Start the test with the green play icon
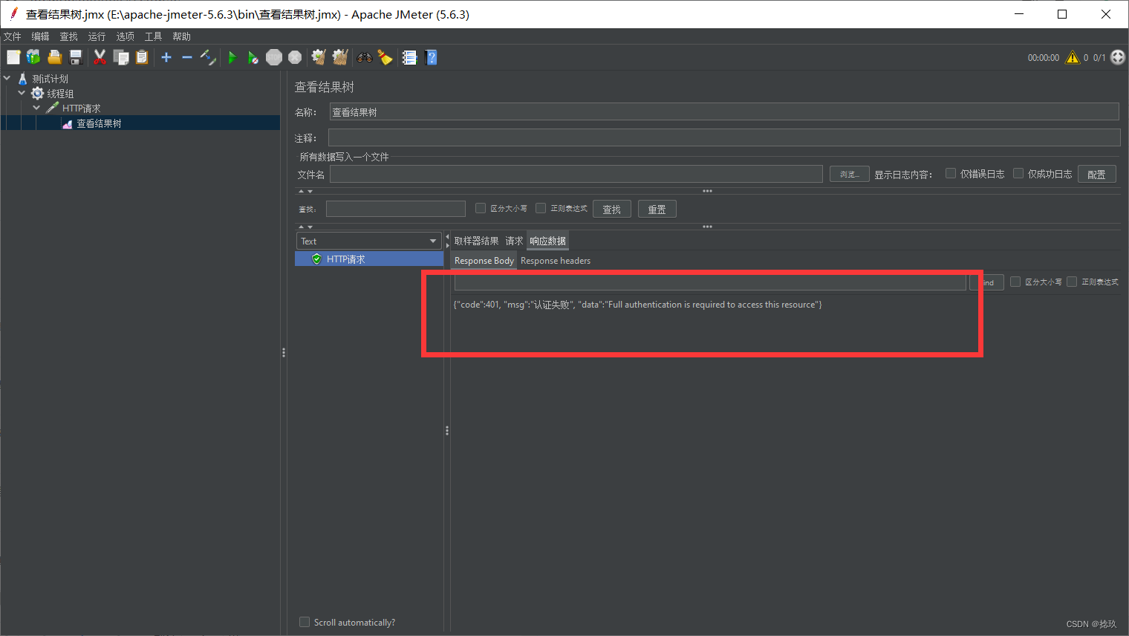1129x636 pixels. (232, 57)
